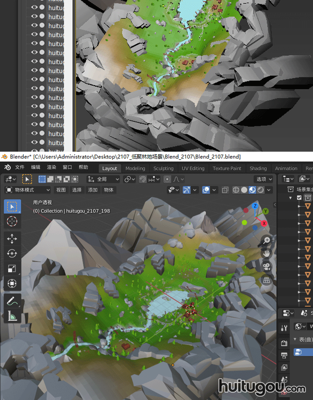Collapse the scene collection tree triangle
The height and width of the screenshot is (400, 313).
pos(290,198)
